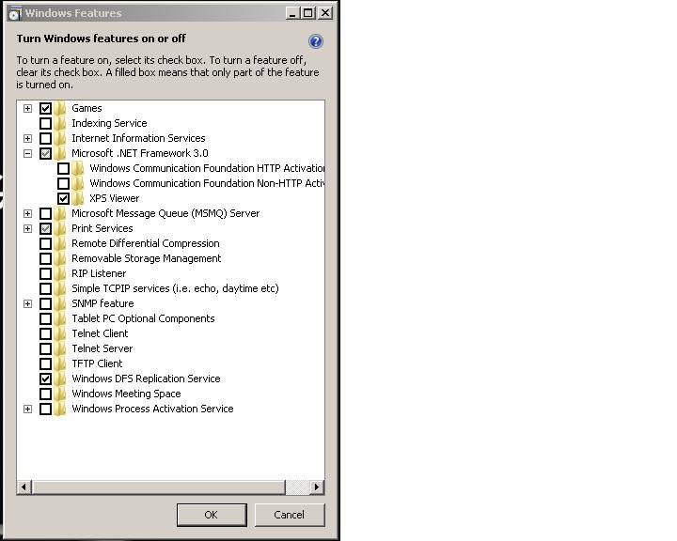
Task: Select the Remote Differential Compression item
Action: [x=145, y=243]
